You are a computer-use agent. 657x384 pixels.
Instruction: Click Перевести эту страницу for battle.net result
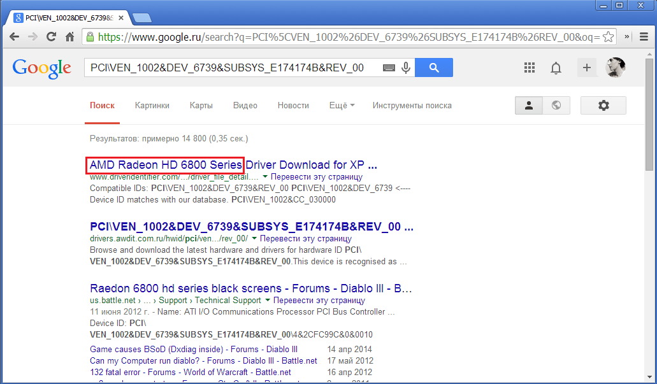319,300
